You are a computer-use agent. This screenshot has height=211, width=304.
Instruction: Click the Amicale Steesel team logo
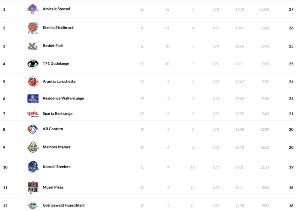click(x=32, y=9)
